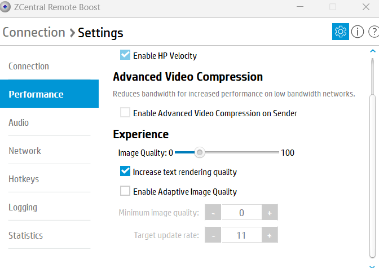This screenshot has height=268, width=379.
Task: Show the Statistics tab
Action: (25, 235)
